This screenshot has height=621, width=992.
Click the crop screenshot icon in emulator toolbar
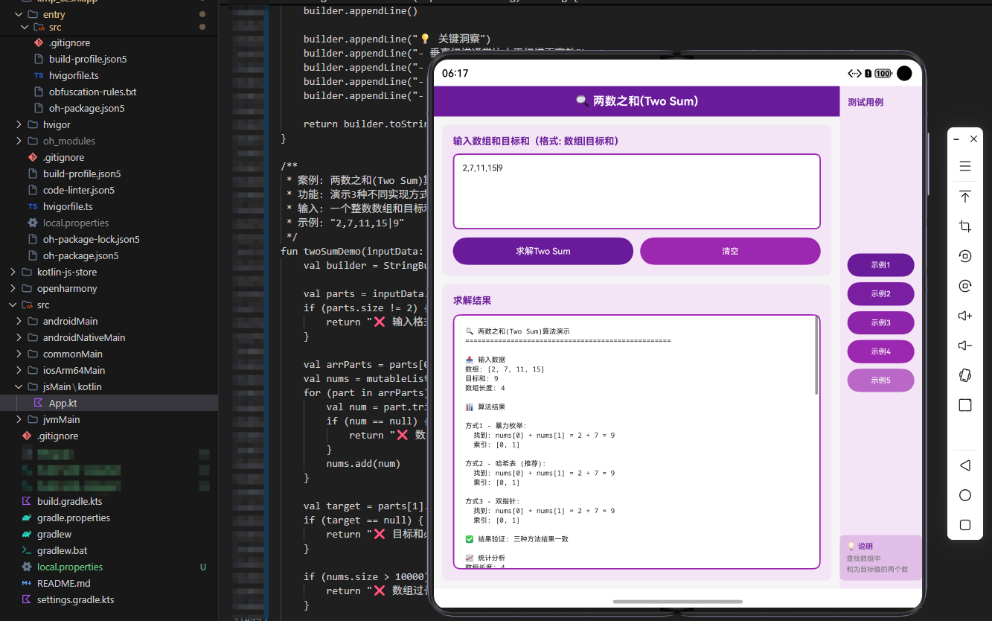(x=965, y=226)
